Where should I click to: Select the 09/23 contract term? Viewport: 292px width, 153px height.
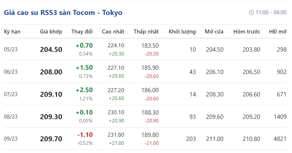coord(11,139)
